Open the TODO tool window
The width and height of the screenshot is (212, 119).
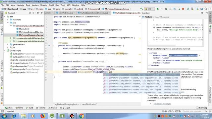tap(19, 108)
